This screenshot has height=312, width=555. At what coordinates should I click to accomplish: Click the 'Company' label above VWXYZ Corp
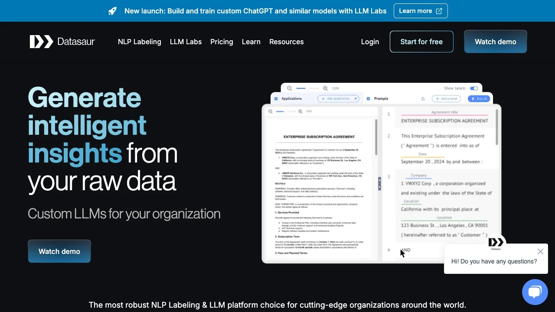(x=419, y=175)
